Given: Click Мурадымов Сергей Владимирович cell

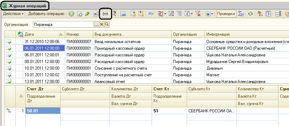Looking at the screenshot, I should 247,62.
